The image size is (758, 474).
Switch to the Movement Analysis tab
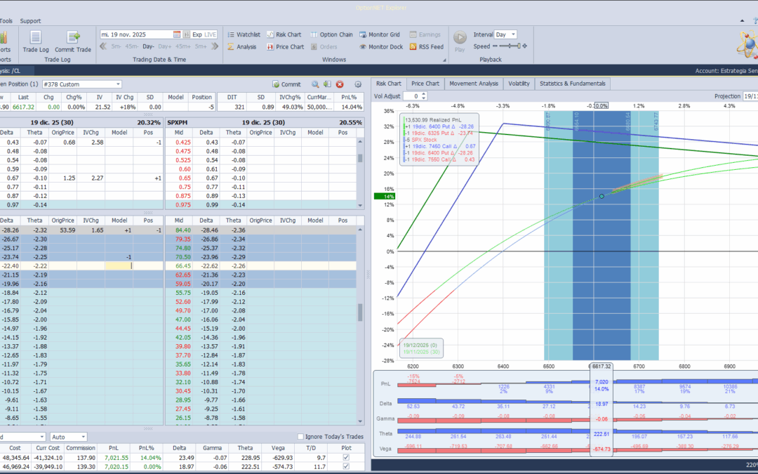[x=474, y=84]
